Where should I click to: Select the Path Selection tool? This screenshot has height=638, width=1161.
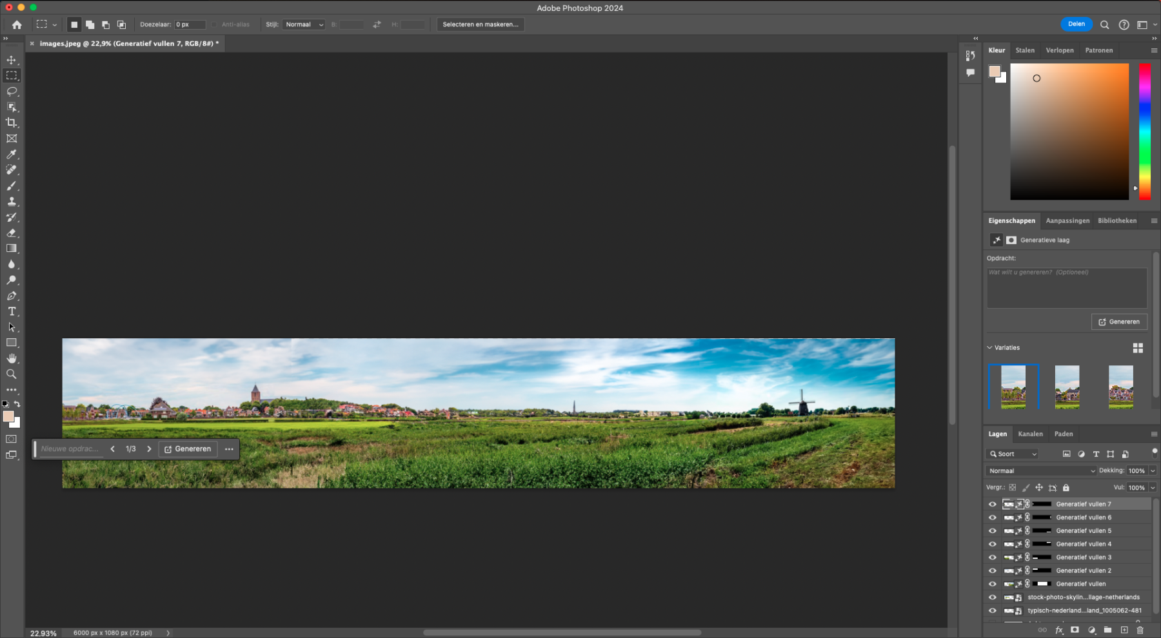pos(12,327)
